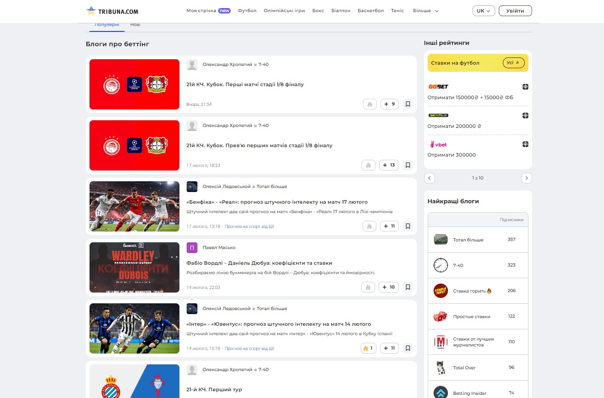Add fire reaction to 'Прев'ю перших матчів' post
604x398 pixels.
369,165
